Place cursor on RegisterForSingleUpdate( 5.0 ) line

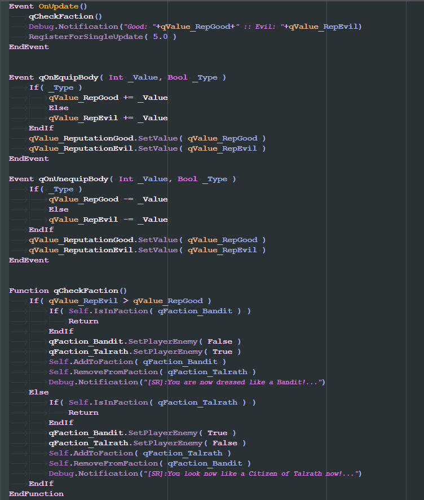point(103,37)
